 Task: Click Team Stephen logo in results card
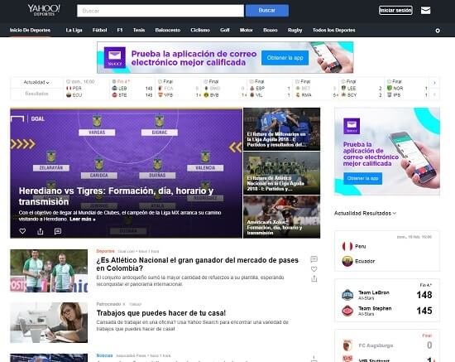pos(347,311)
